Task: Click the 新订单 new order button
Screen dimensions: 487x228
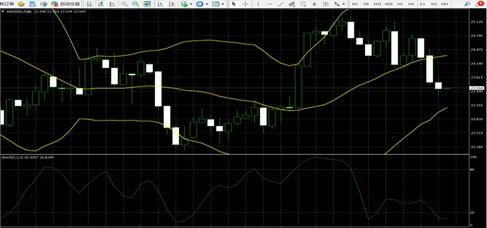Action: coord(7,4)
